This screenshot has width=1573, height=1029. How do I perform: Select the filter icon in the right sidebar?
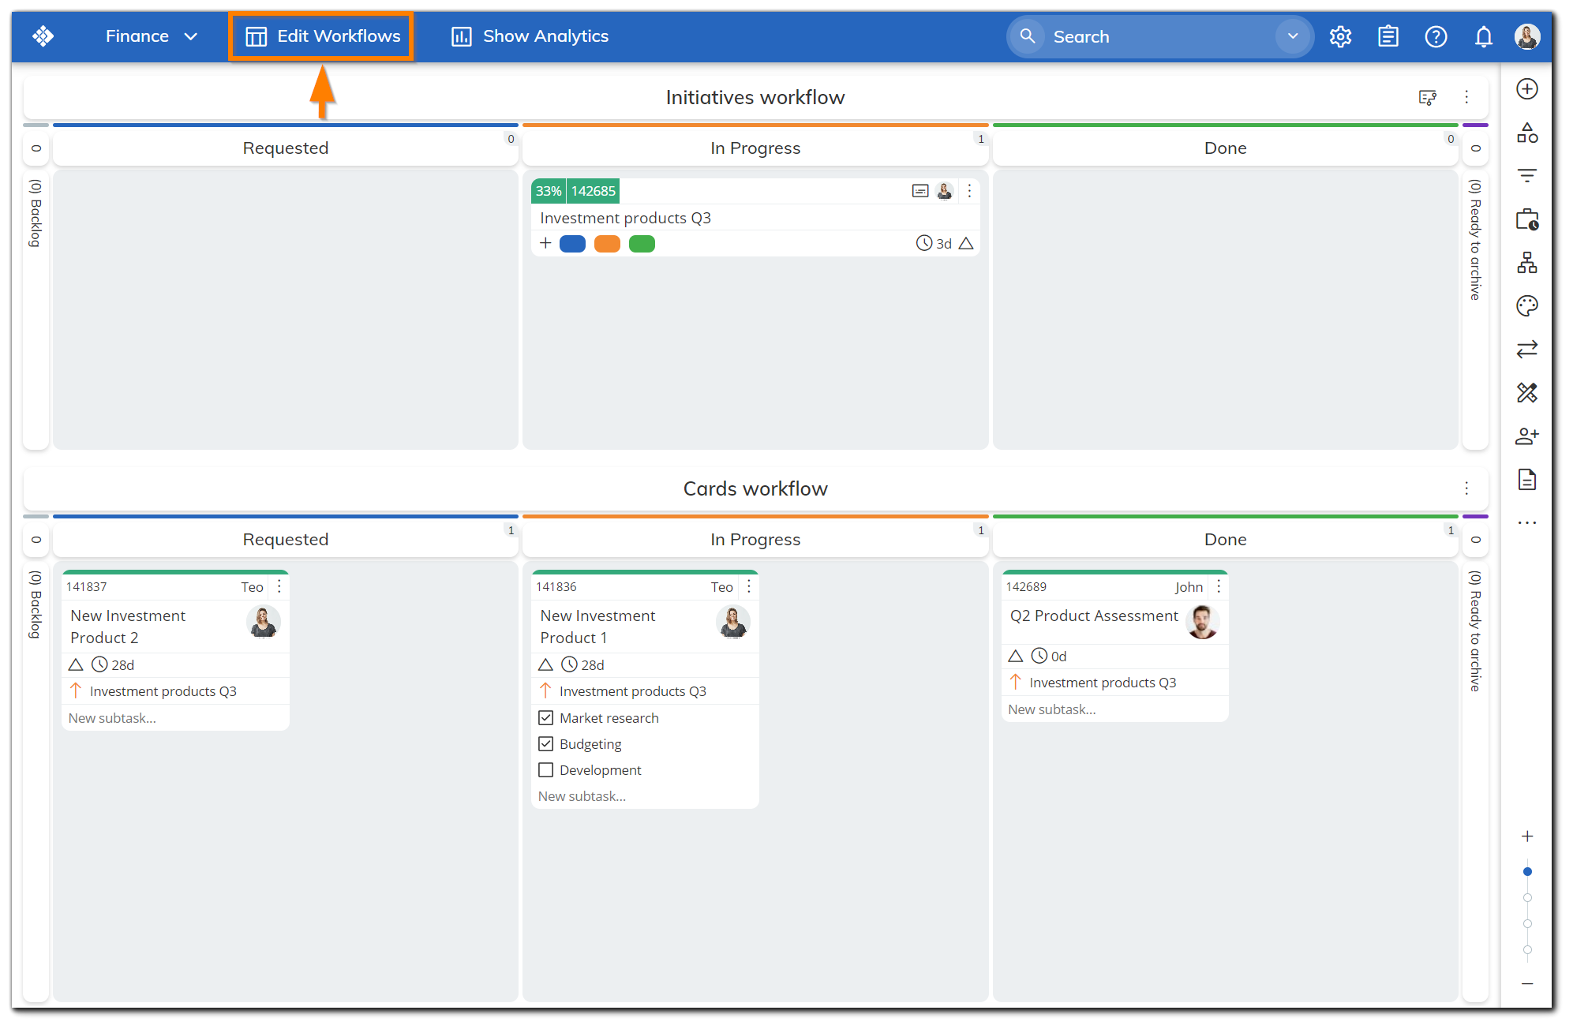pyautogui.click(x=1527, y=175)
